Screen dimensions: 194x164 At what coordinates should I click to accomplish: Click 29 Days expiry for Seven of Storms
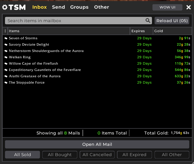(144, 38)
